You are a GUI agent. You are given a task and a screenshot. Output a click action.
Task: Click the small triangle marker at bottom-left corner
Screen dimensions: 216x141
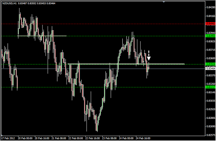click(2, 135)
